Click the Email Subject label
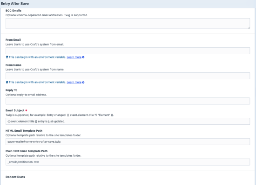The image size is (256, 185). coord(15,110)
